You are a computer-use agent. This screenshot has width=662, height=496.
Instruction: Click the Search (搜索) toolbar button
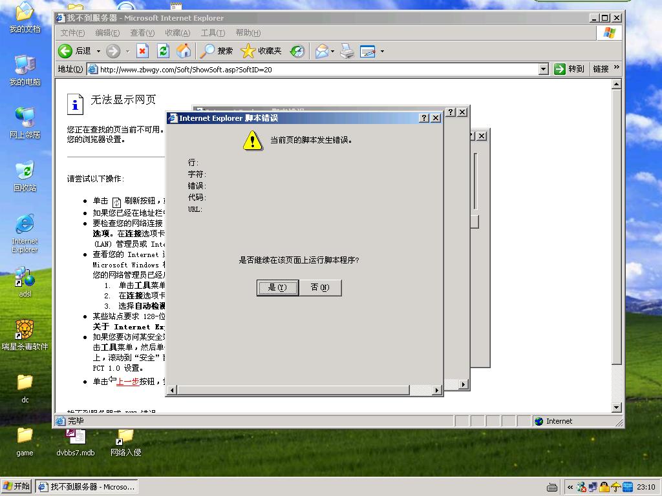[216, 51]
